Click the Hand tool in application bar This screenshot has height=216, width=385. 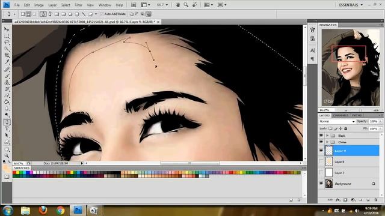click(177, 5)
